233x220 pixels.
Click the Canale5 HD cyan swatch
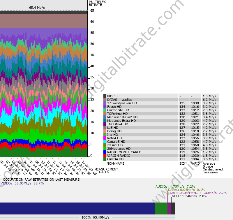tap(105, 142)
